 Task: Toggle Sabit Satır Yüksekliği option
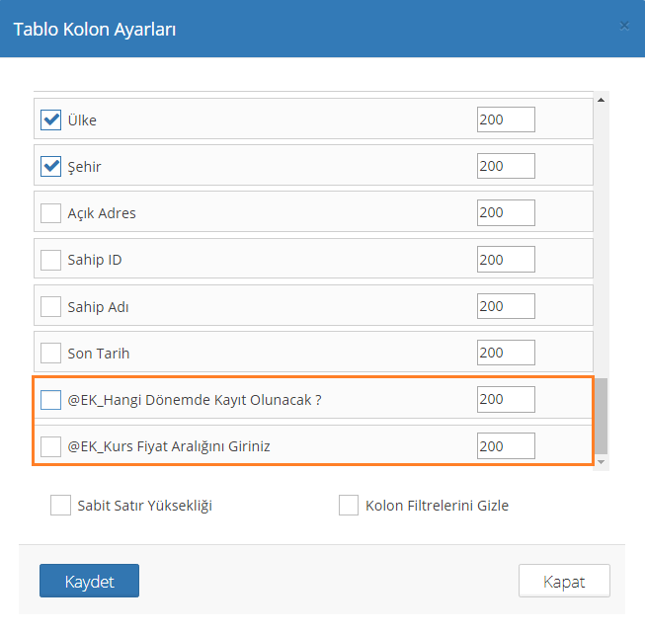click(60, 506)
